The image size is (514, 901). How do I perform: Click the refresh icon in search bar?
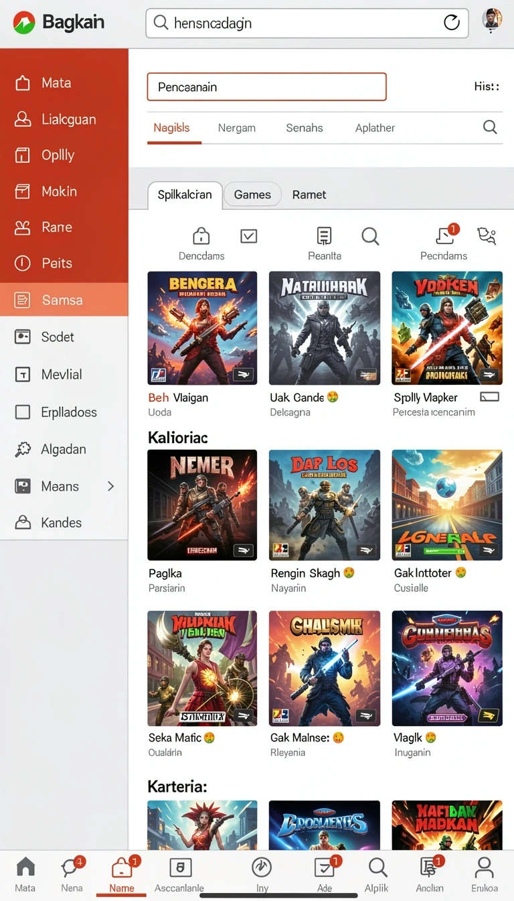[x=452, y=23]
